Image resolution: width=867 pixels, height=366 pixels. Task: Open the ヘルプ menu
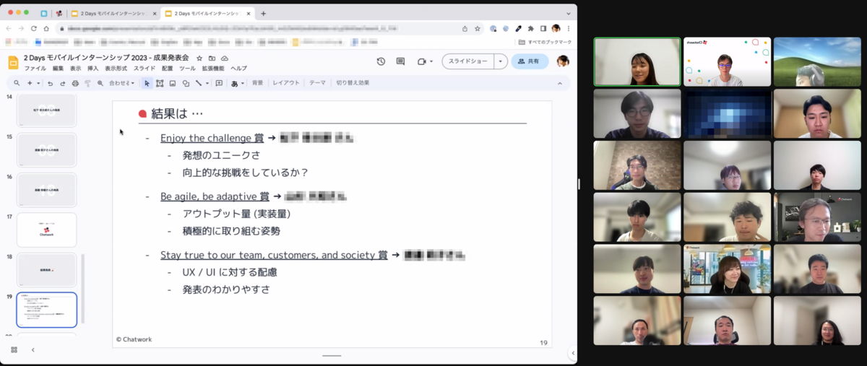click(238, 69)
